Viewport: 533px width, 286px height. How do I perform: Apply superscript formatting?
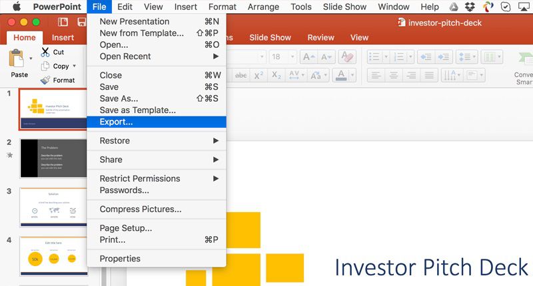[259, 75]
